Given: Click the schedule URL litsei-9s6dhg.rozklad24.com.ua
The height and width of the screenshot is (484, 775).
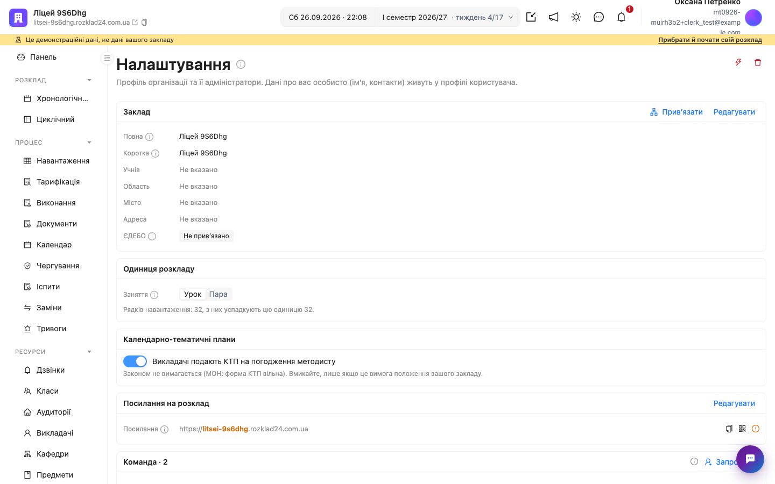Looking at the screenshot, I should tap(244, 429).
